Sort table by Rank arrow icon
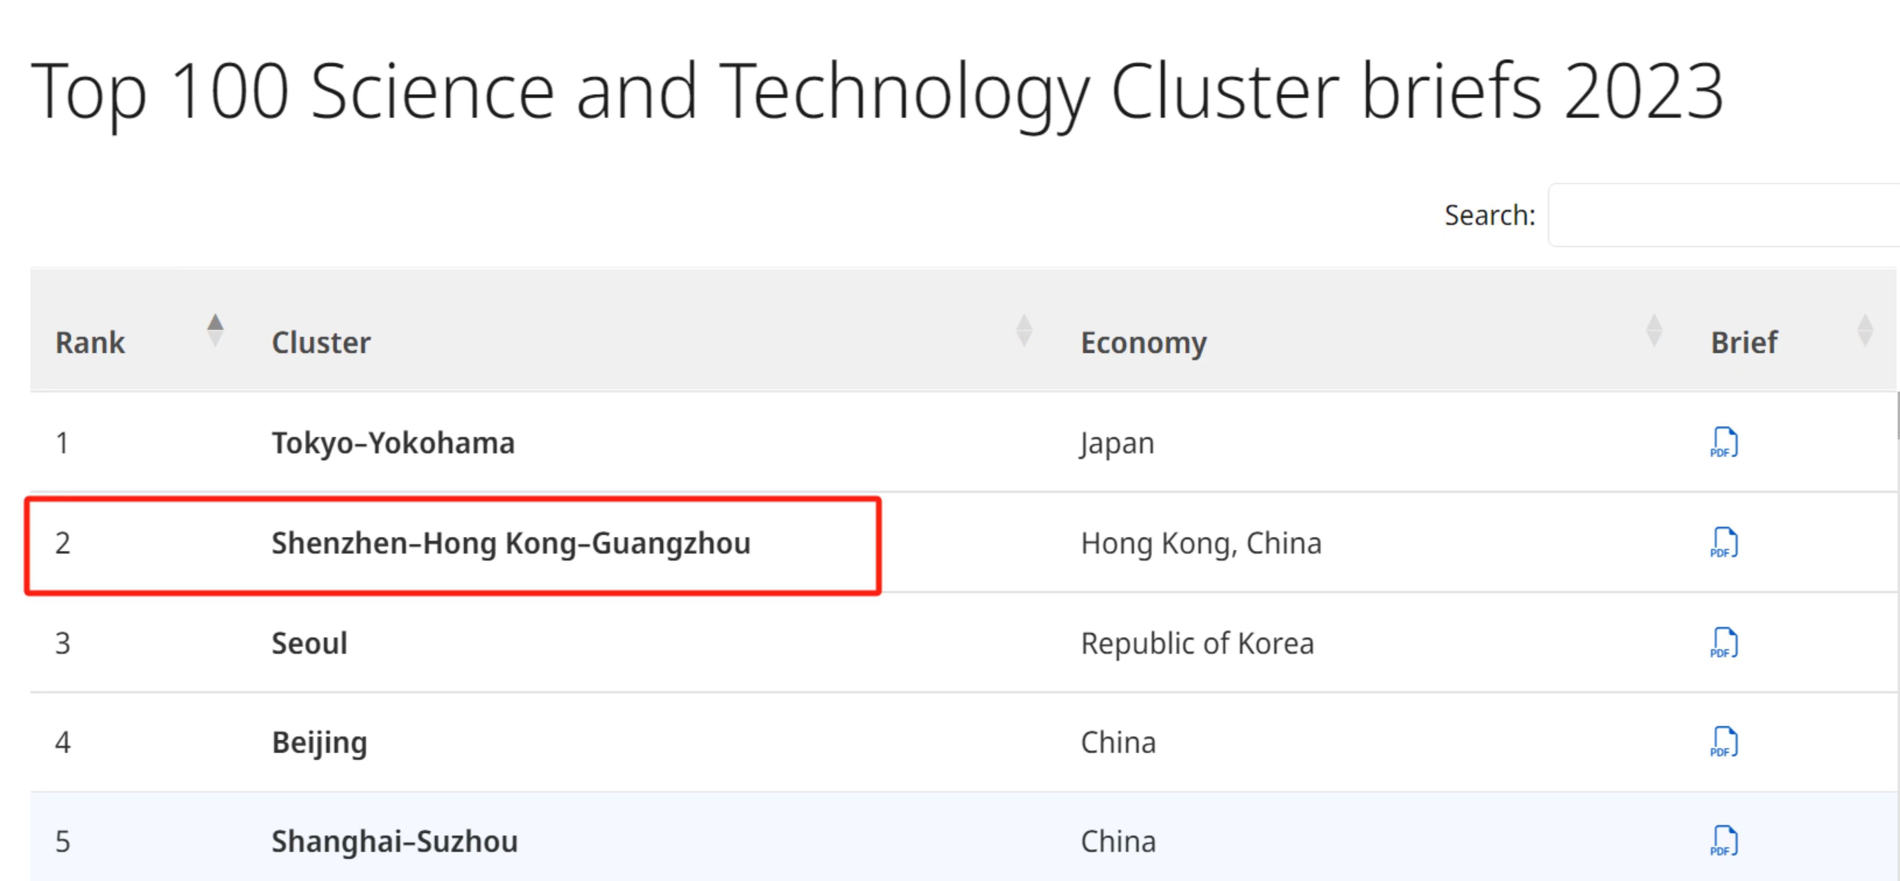The height and width of the screenshot is (881, 1900). 215,330
